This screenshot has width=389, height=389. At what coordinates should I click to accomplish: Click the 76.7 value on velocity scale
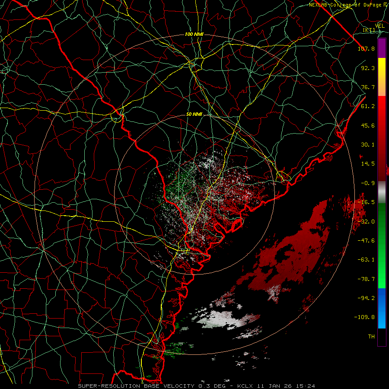pyautogui.click(x=368, y=87)
